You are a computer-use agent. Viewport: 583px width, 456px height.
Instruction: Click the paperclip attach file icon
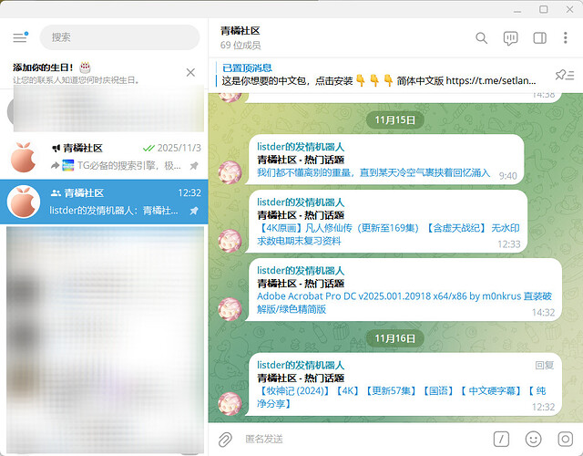225,439
